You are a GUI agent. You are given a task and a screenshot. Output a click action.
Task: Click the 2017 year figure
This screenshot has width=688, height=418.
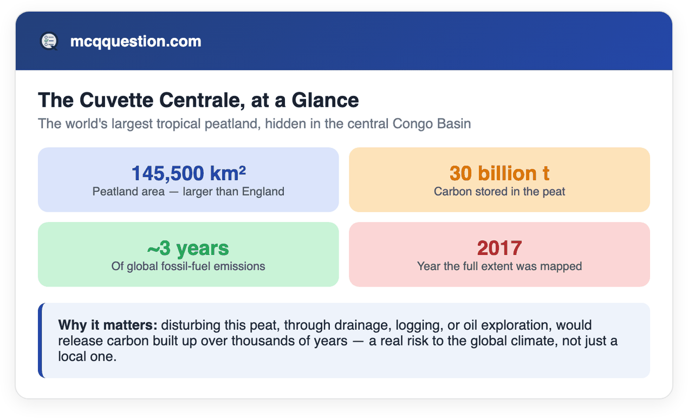[x=499, y=248]
